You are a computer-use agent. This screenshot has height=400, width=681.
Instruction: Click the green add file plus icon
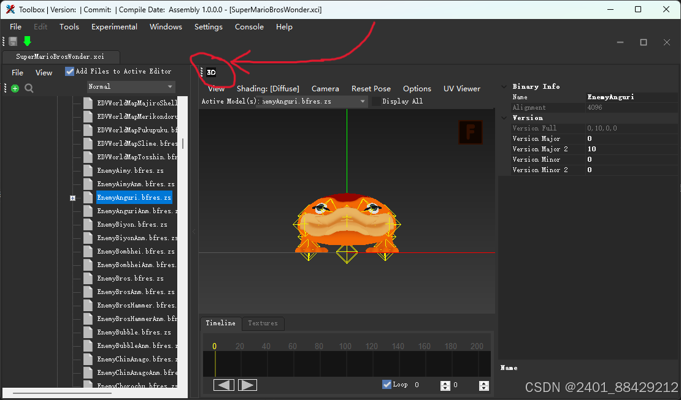tap(15, 88)
